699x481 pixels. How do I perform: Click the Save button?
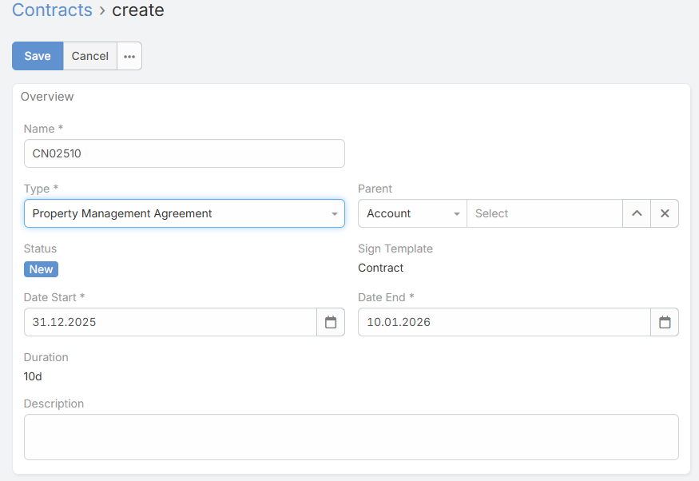point(37,56)
